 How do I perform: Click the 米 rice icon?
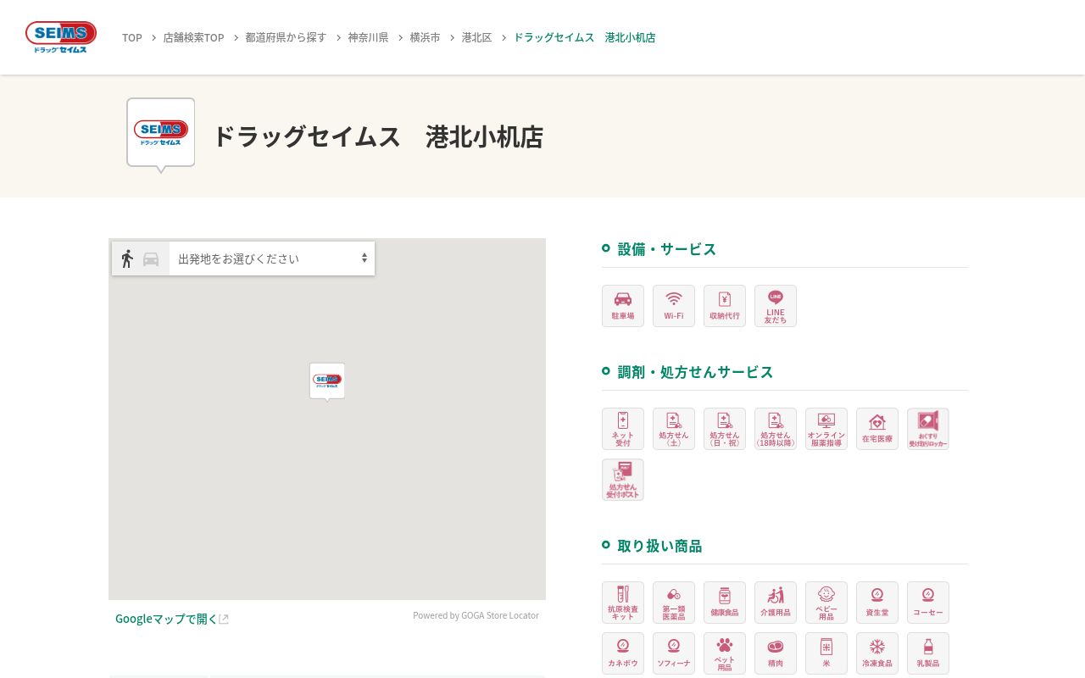[826, 653]
